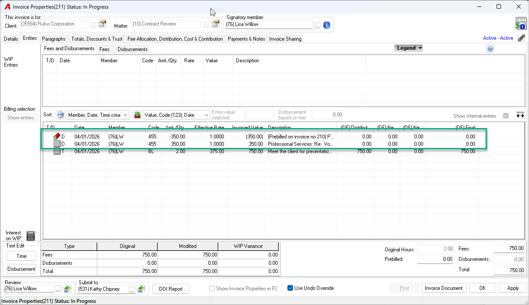Click the blue help icon beside Legend
The width and height of the screenshot is (529, 305).
[x=490, y=48]
